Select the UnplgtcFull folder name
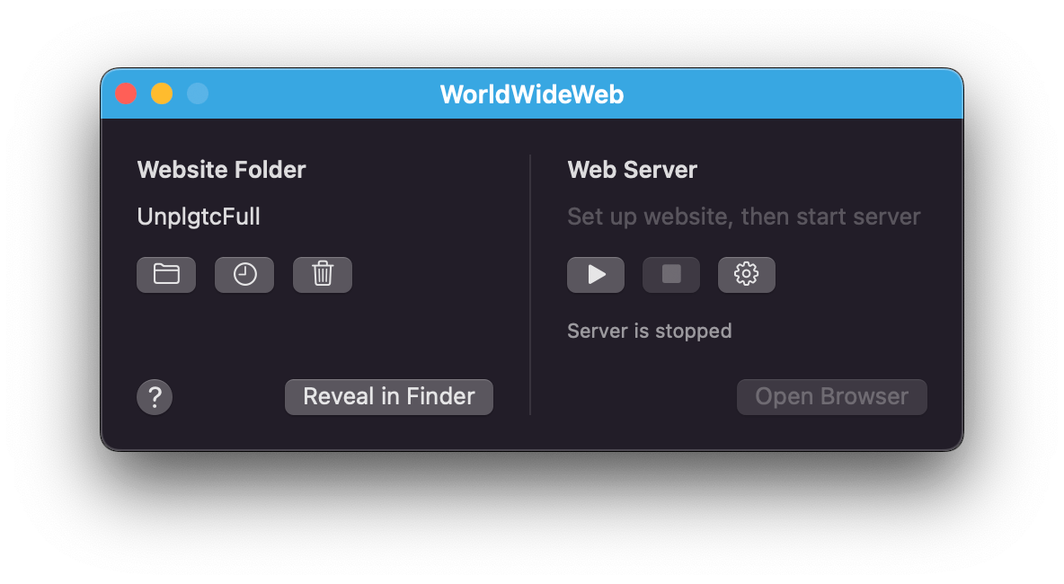This screenshot has width=1064, height=584. click(x=199, y=217)
